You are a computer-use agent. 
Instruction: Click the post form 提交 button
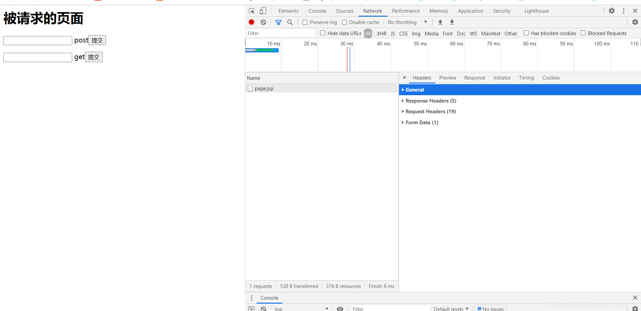[97, 40]
